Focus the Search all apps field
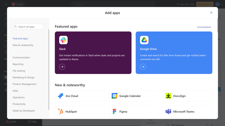Screen dimensions: 225x126 pyautogui.click(x=28, y=27)
